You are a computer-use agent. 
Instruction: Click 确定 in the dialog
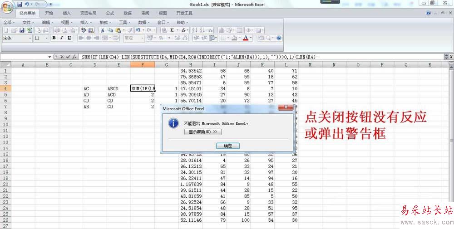tap(228, 146)
